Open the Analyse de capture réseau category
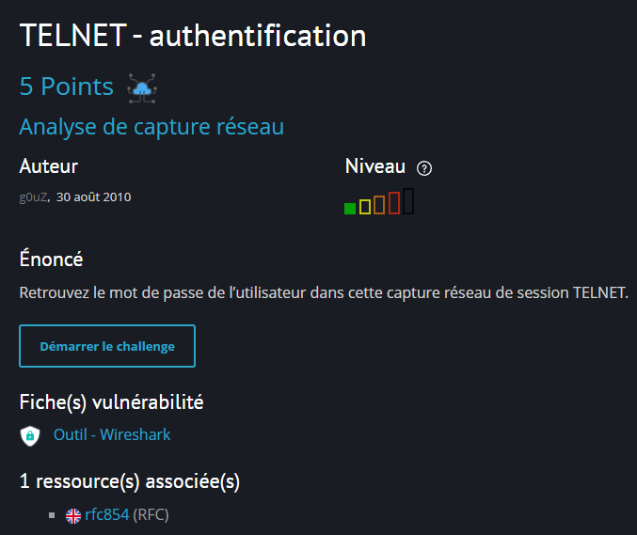The image size is (637, 535). (151, 127)
